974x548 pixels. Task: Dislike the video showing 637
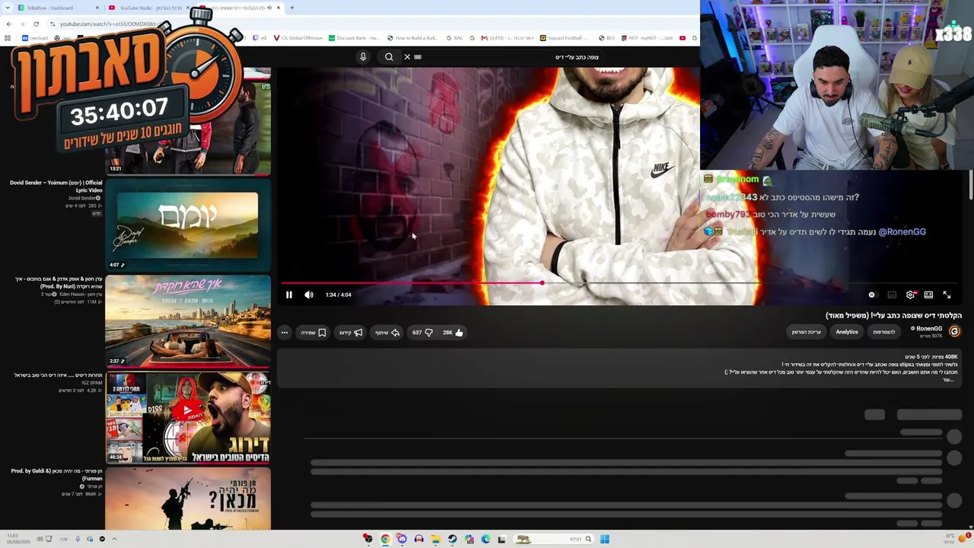click(x=423, y=333)
